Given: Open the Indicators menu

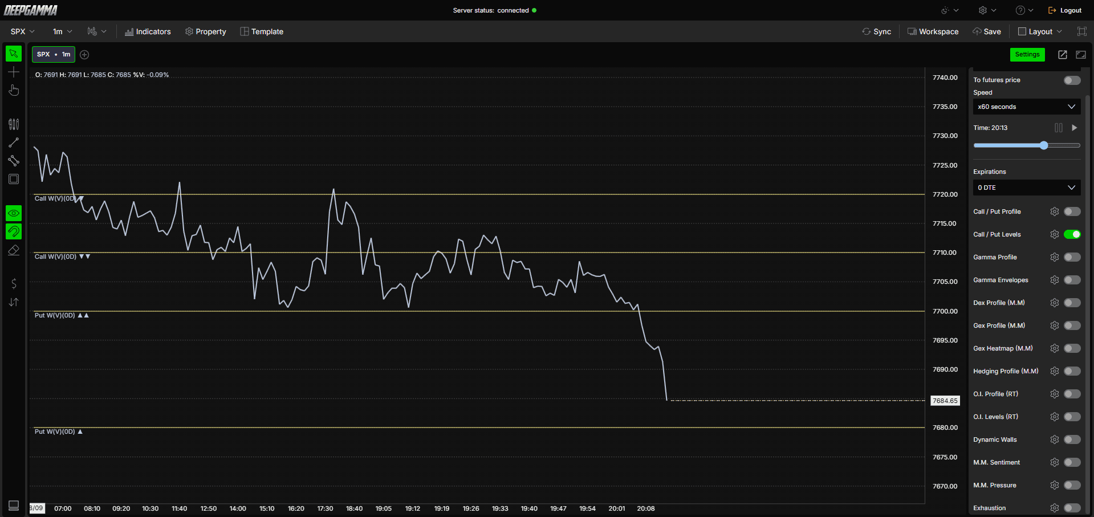Looking at the screenshot, I should point(148,31).
